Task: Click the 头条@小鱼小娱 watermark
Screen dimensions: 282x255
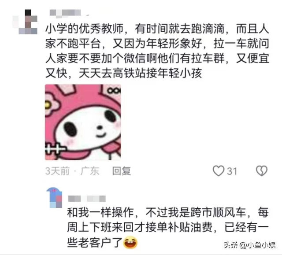Action: pyautogui.click(x=250, y=245)
